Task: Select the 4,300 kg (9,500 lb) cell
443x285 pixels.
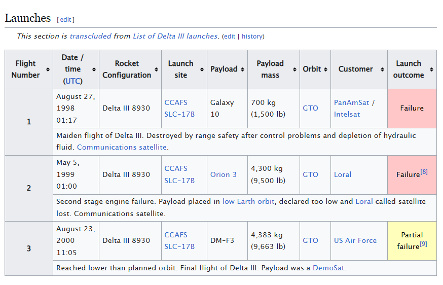Action: click(x=274, y=175)
